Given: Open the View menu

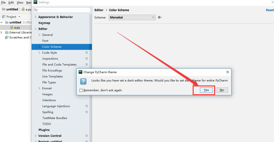Looking at the screenshot, I should click(x=20, y=3).
